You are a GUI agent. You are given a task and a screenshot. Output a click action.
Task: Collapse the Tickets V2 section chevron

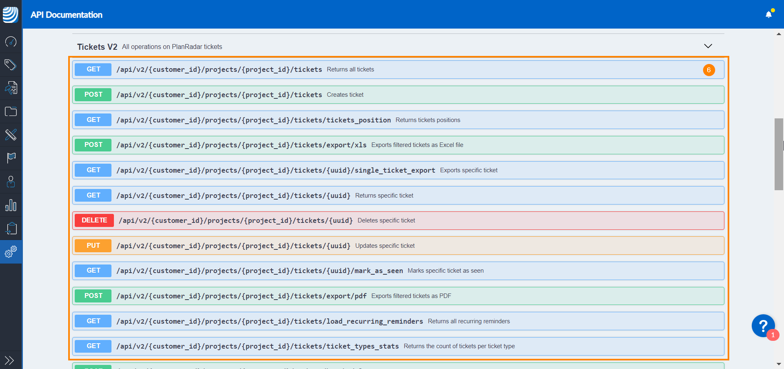click(708, 46)
